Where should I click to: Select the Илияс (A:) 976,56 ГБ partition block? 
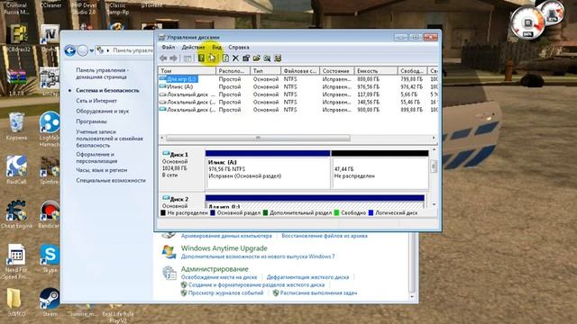[x=268, y=170]
